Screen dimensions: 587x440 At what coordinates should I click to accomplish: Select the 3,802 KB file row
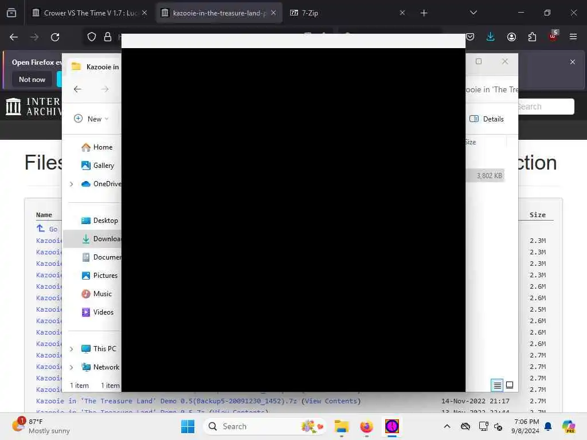pos(485,176)
